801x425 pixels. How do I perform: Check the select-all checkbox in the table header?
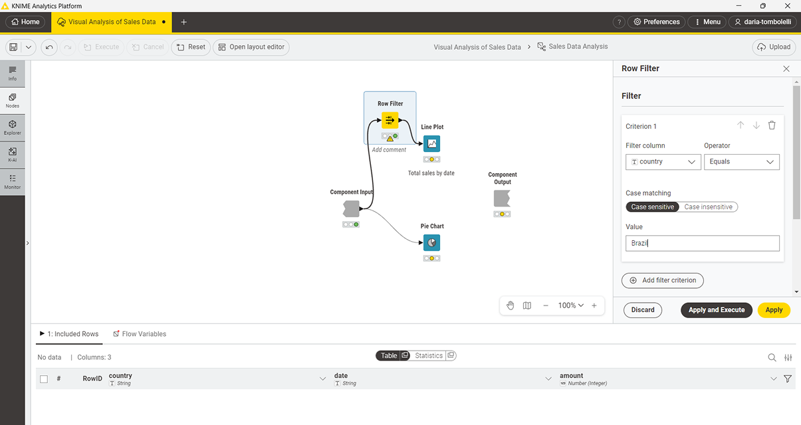click(43, 379)
